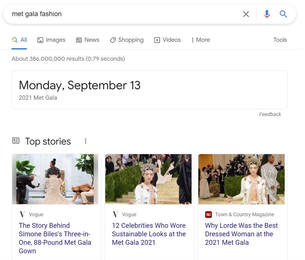Viewport: 305px width, 260px height.
Task: Click into the 'met gala fashion' search field
Action: [x=124, y=14]
